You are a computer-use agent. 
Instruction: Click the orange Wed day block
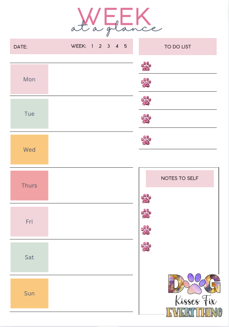coord(29,149)
